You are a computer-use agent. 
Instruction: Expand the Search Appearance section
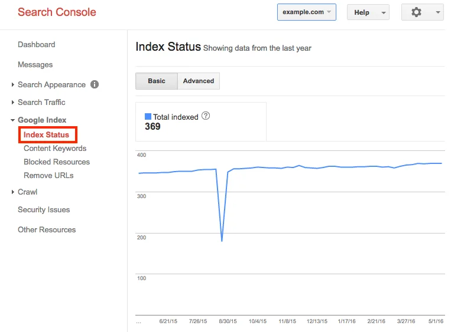coord(51,85)
